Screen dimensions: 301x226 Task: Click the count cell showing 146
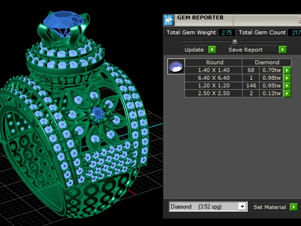(251, 85)
